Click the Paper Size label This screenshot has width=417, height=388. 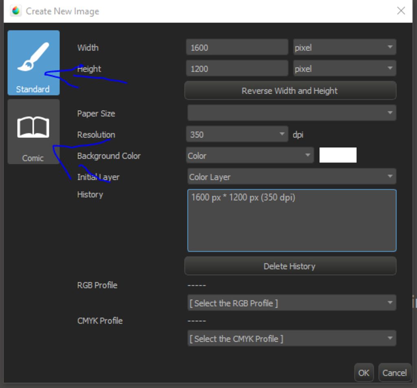pyautogui.click(x=96, y=114)
